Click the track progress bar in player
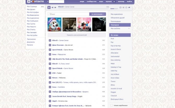The height and width of the screenshot is (108, 175). (x=84, y=9)
